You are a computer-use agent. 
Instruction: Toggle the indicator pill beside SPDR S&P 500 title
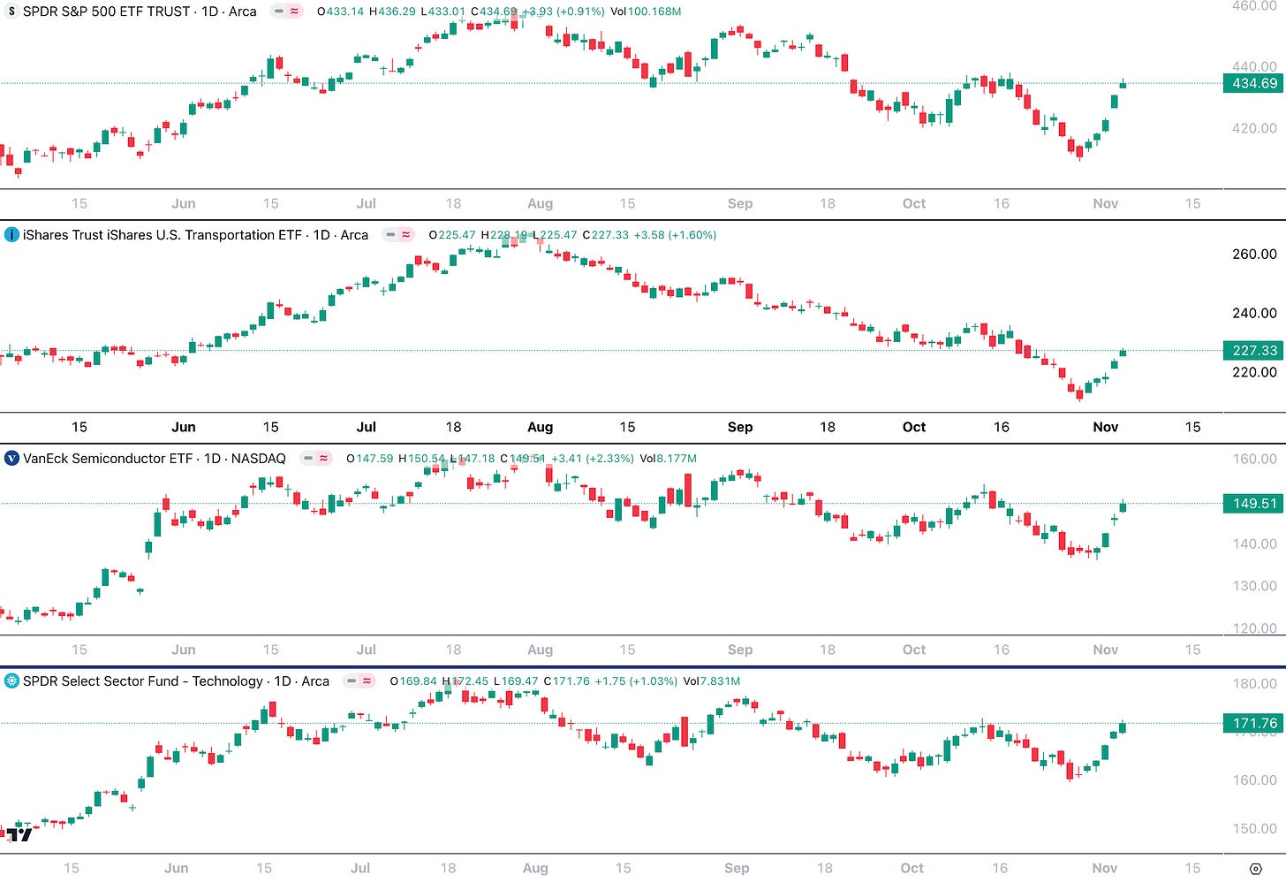click(287, 11)
